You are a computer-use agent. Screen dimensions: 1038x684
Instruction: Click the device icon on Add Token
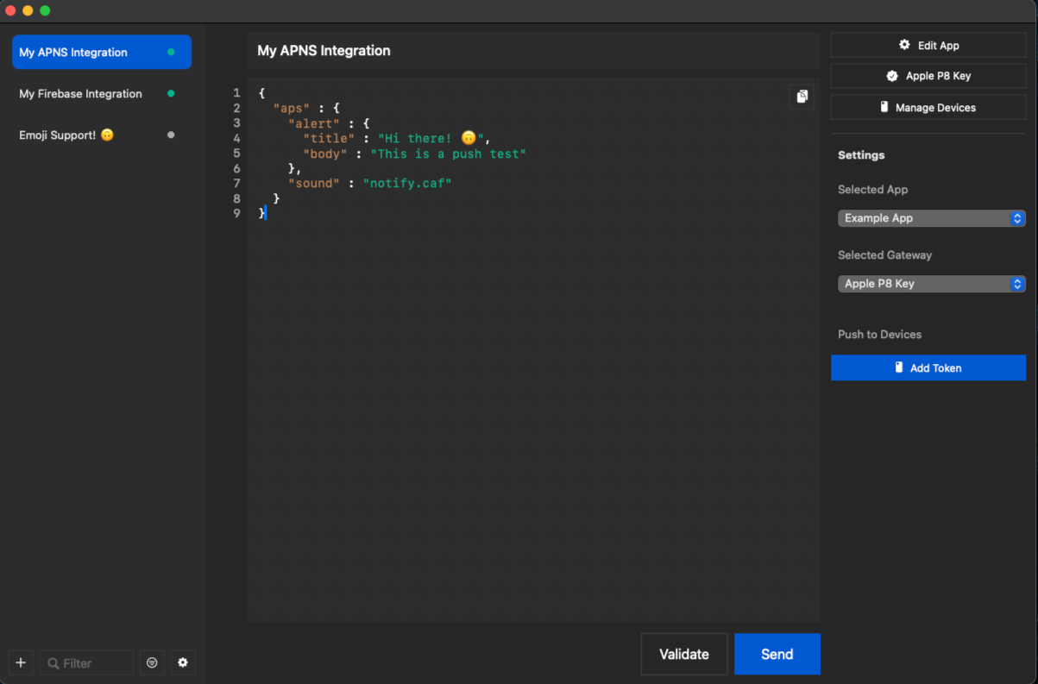[x=897, y=367]
